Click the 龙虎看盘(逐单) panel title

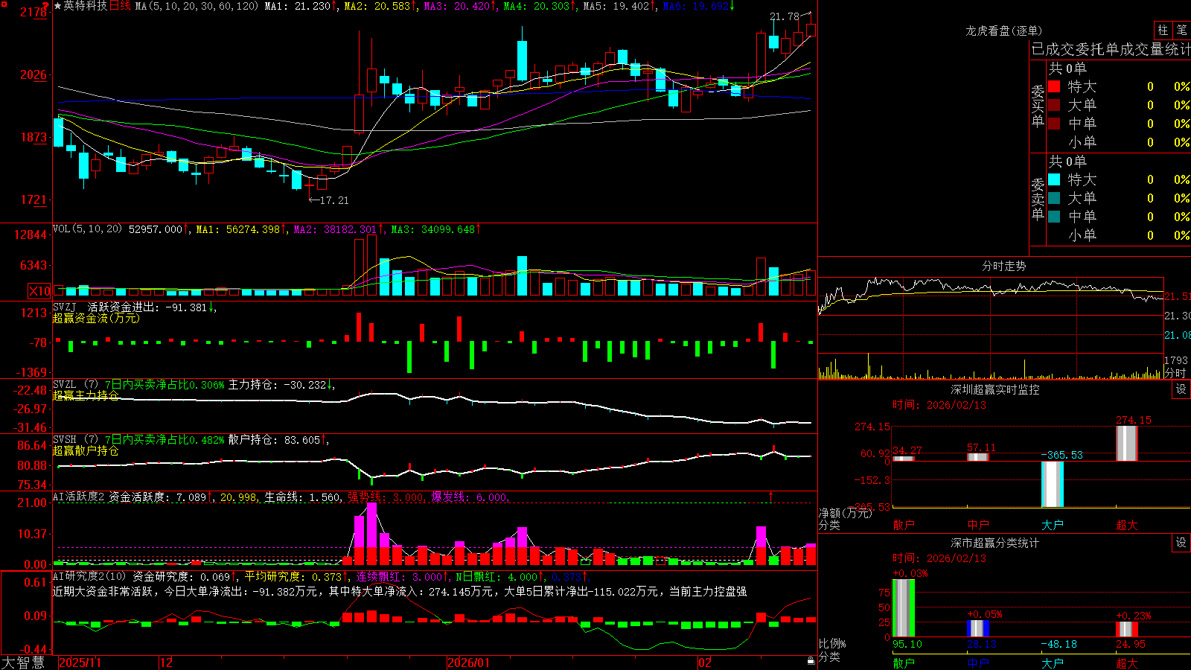click(1003, 31)
